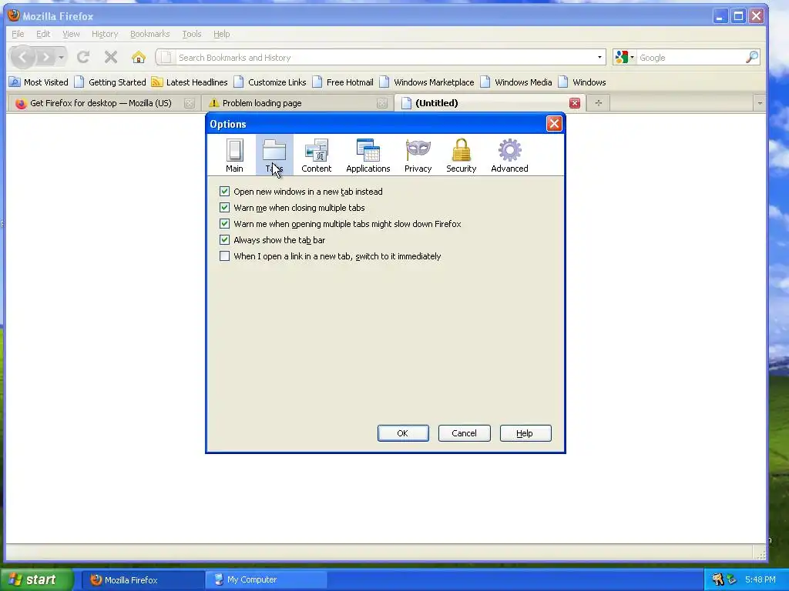Screen dimensions: 789x591
Task: Open the Content options panel
Action: coord(316,155)
